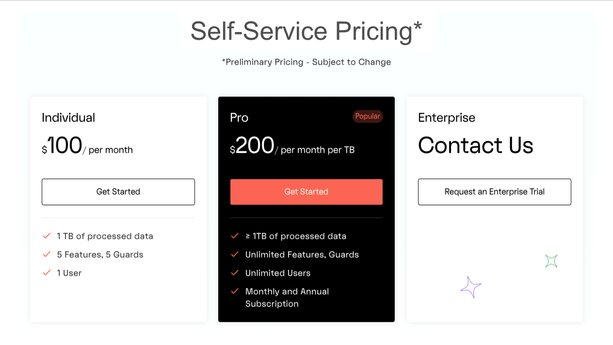The width and height of the screenshot is (613, 345).
Task: Click the green star decoration
Action: pos(551,261)
